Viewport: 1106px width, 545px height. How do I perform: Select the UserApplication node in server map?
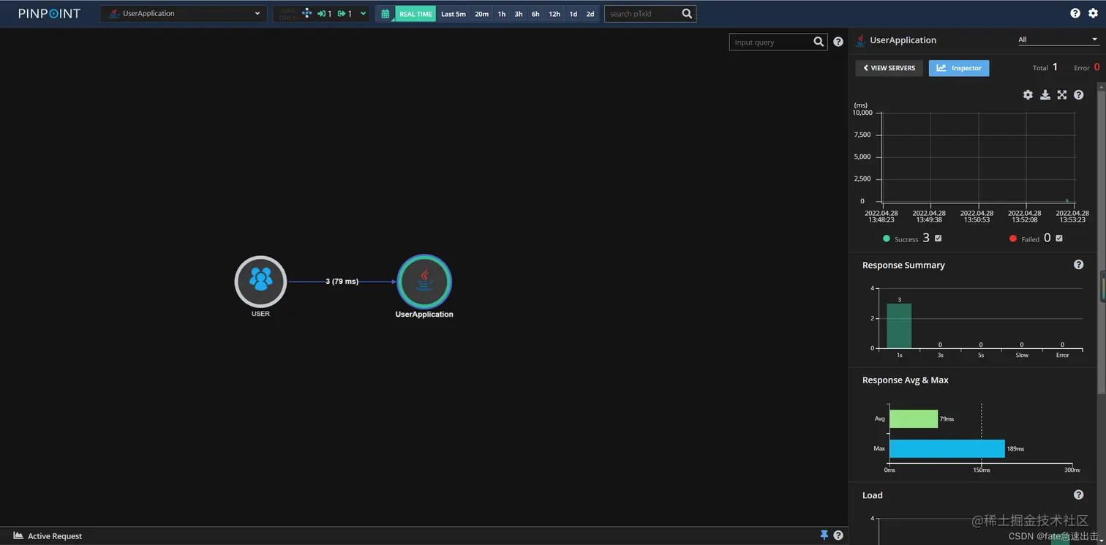click(x=424, y=282)
